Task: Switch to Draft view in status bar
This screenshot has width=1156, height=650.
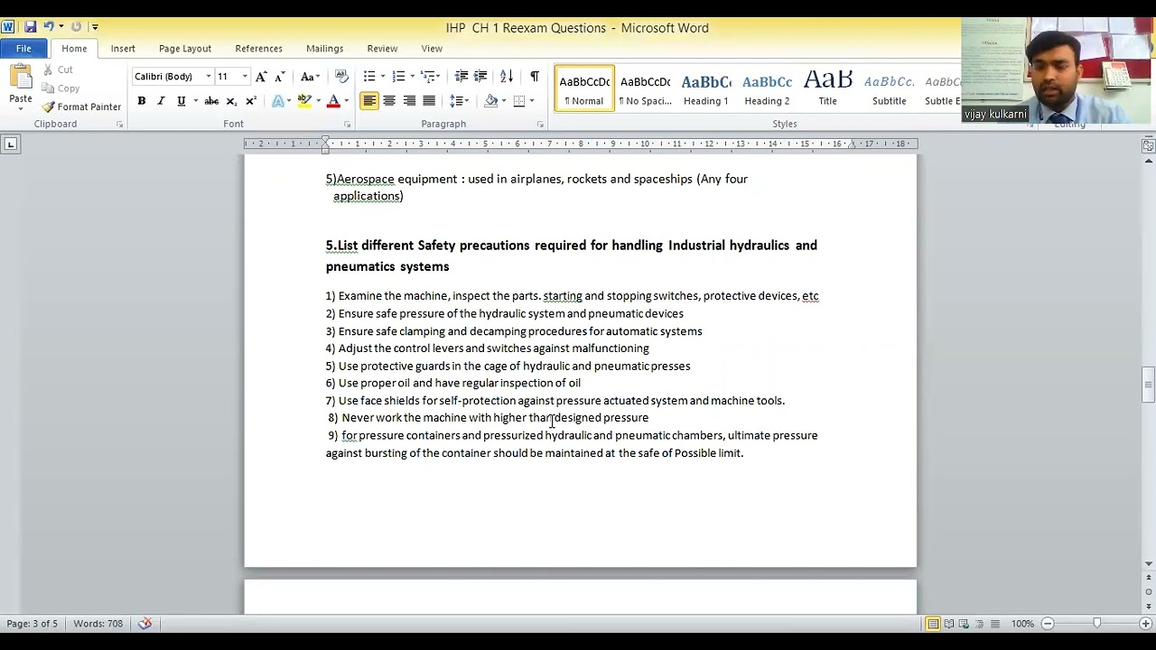Action: click(996, 624)
